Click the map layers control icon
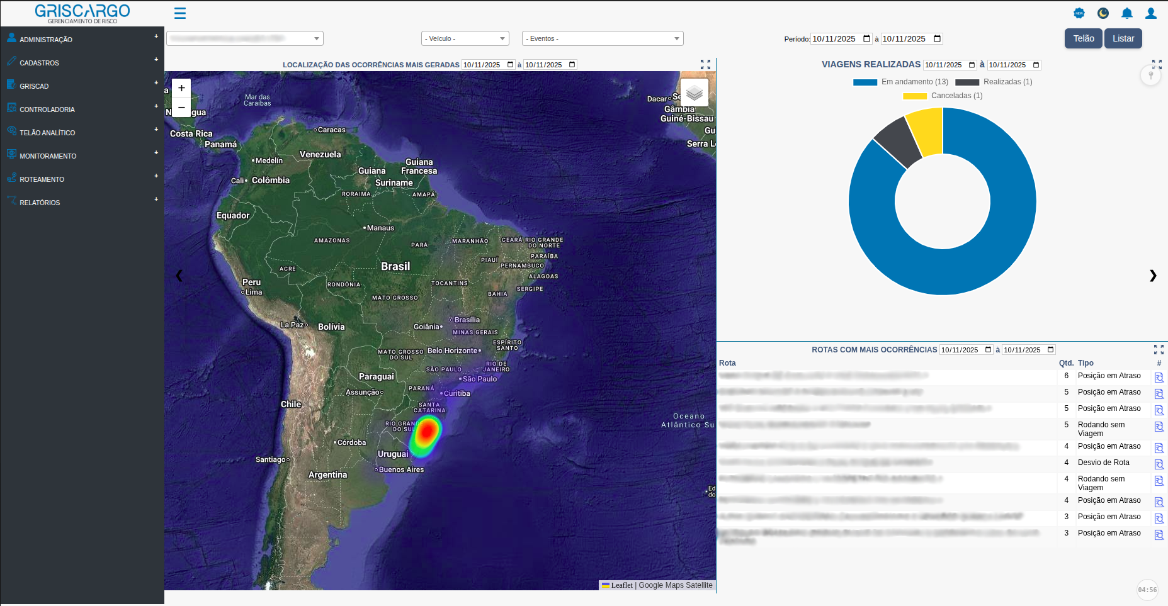Screen dimensions: 1168x606 (694, 93)
